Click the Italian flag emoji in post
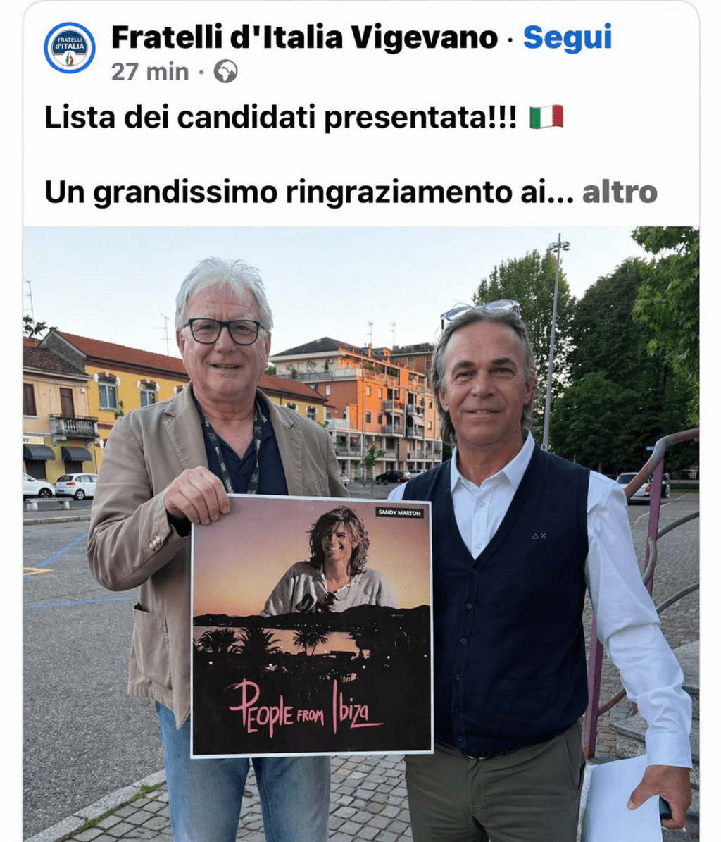 [546, 117]
